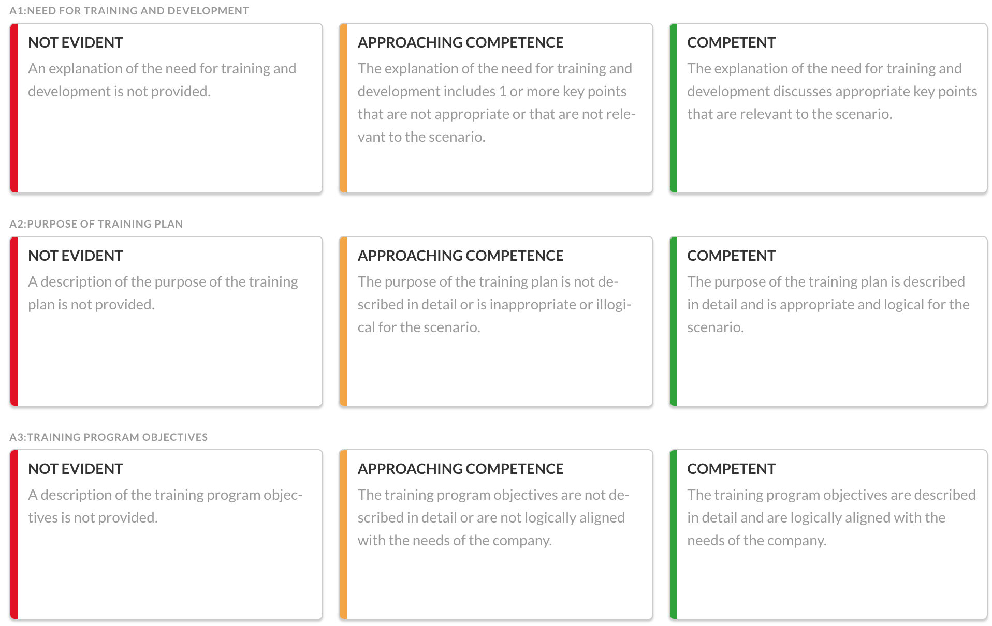Select A3 Approaching Competence card
The image size is (992, 626).
point(496,534)
